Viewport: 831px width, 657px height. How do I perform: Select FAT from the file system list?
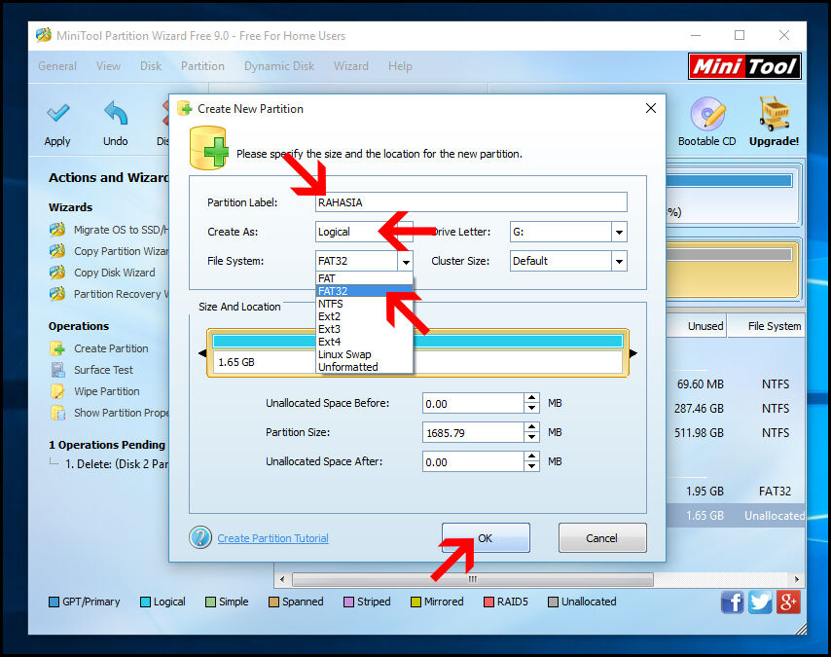(364, 278)
